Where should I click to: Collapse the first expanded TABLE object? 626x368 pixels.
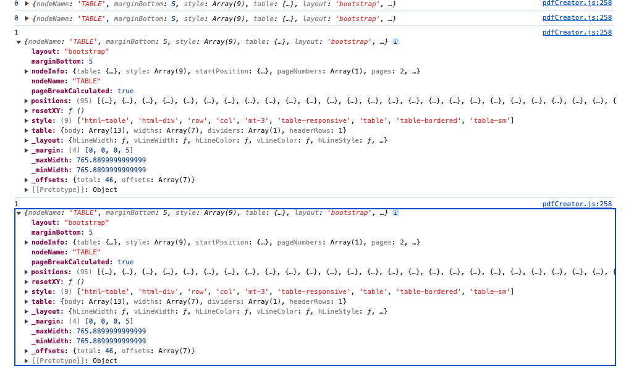(19, 42)
